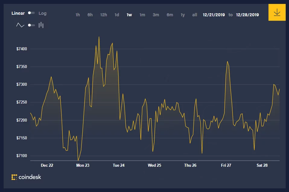Image resolution: width=289 pixels, height=192 pixels.
Task: Click the Sat 28 date label
Action: pyautogui.click(x=262, y=165)
